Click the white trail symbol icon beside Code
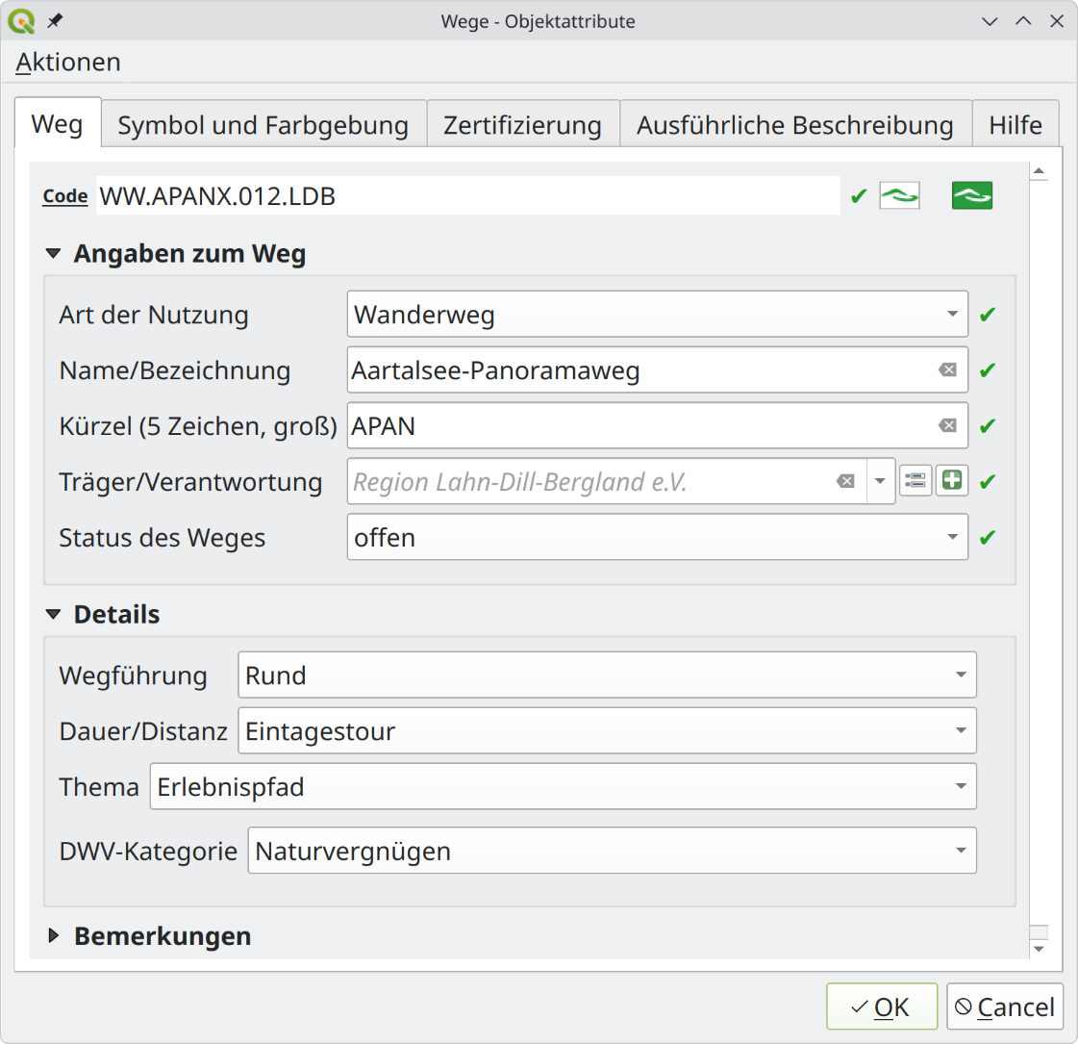 click(899, 196)
